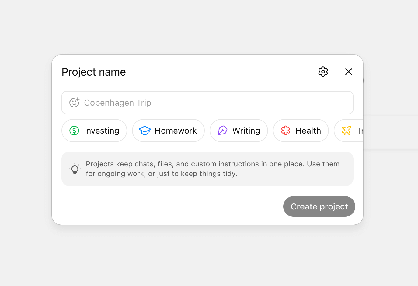418x286 pixels.
Task: Click the Homework chip label text
Action: 176,131
